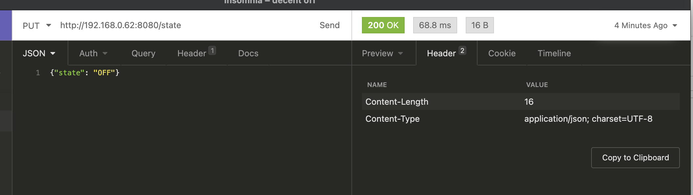The image size is (693, 195).
Task: Switch to the Cookie tab
Action: (x=502, y=53)
